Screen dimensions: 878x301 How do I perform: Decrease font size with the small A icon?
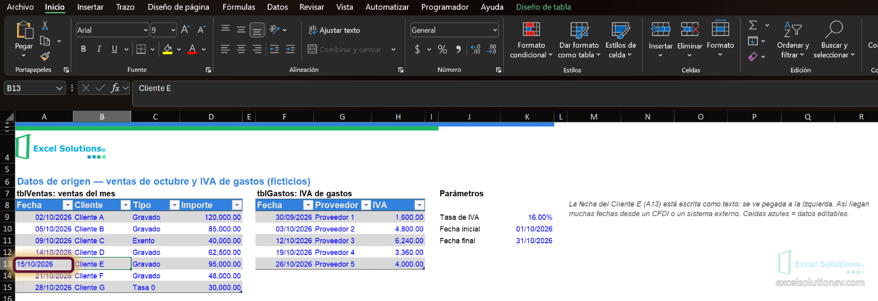tap(201, 30)
